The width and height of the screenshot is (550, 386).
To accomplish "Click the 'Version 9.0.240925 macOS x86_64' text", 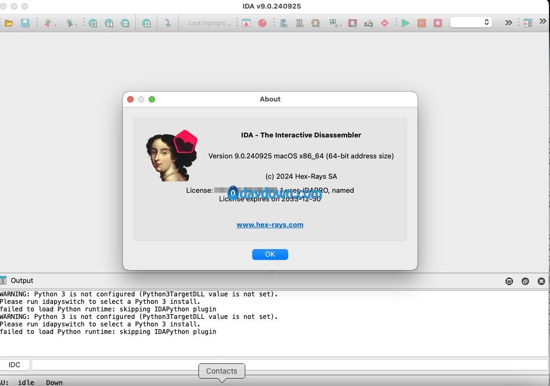I will (266, 156).
